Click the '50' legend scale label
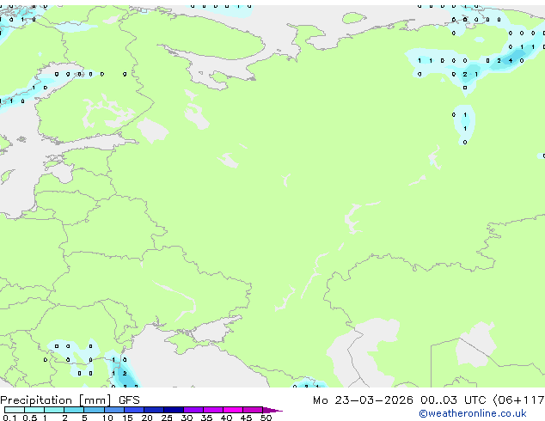Image resolution: width=545 pixels, height=421 pixels. pos(266,418)
